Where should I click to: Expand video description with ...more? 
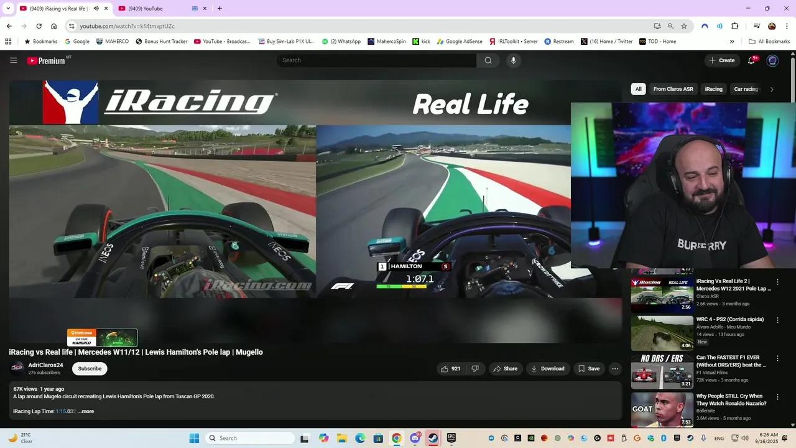[x=86, y=411]
